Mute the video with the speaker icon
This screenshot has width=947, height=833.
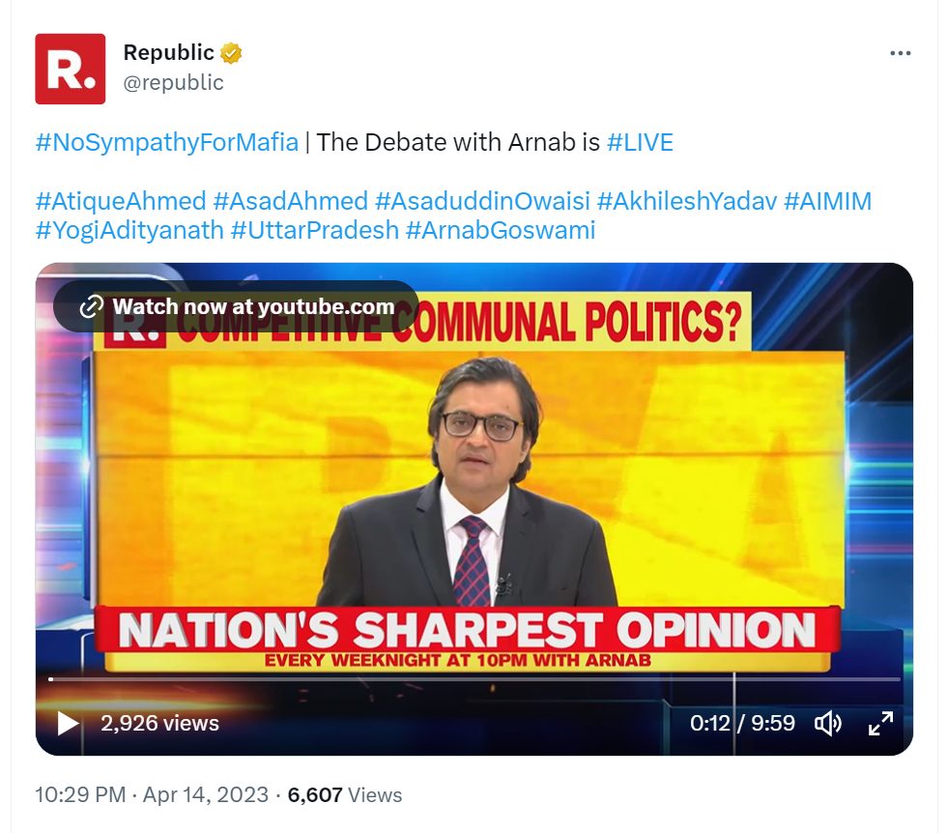click(x=828, y=723)
